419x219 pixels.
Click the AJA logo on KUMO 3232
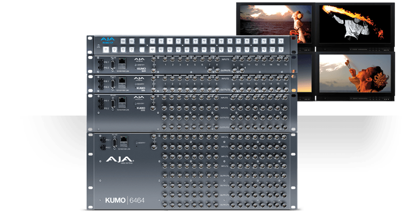[139, 97]
